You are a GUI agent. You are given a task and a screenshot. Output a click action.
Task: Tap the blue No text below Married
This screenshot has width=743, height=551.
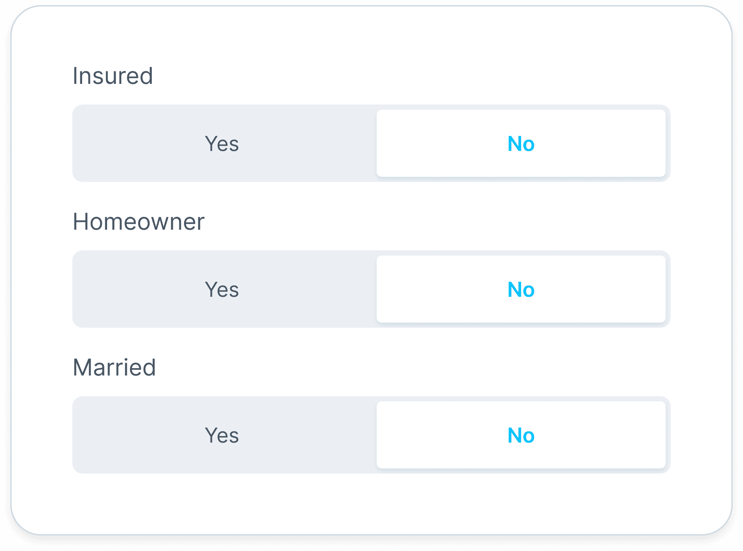click(521, 435)
